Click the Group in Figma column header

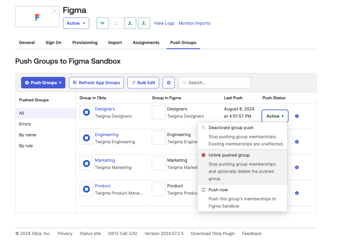click(x=166, y=98)
